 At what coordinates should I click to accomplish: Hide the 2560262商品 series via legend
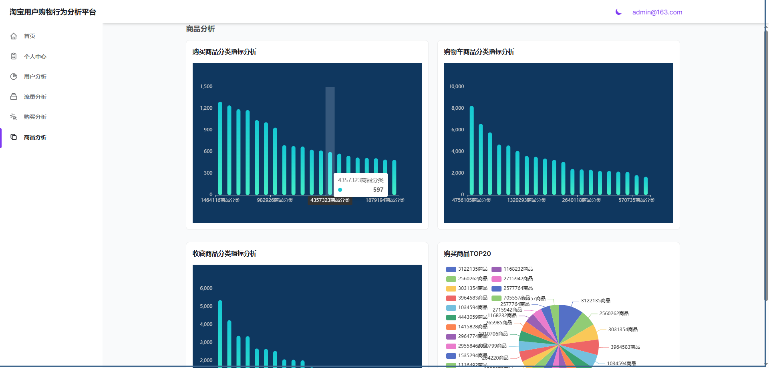[467, 279]
